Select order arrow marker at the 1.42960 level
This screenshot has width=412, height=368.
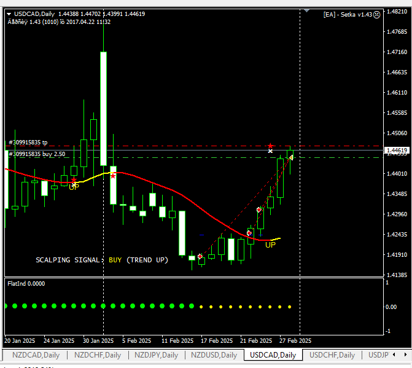[259, 209]
